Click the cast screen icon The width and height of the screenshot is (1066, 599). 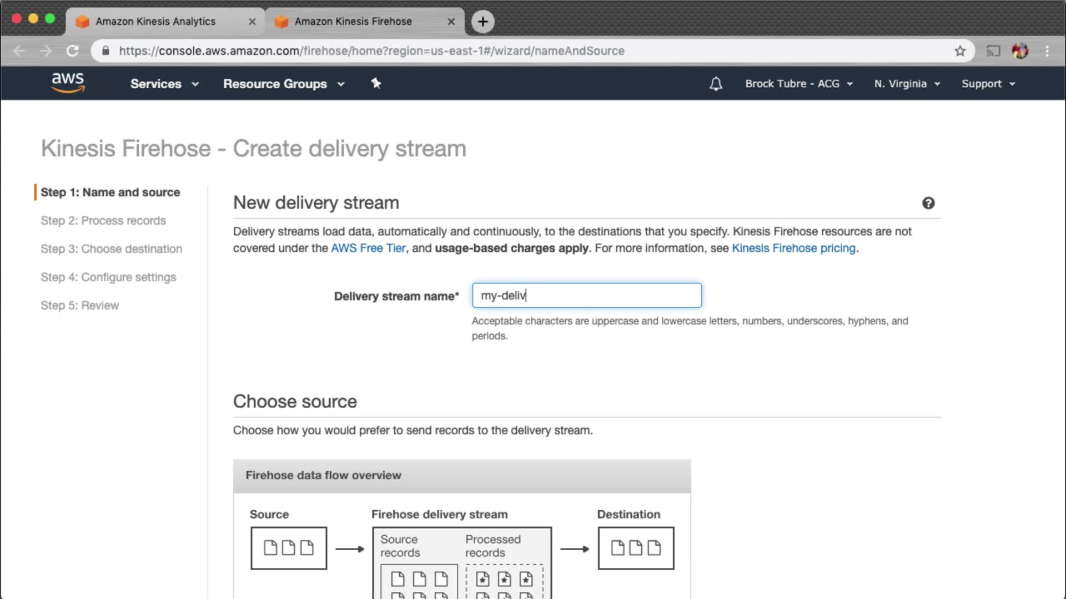click(993, 51)
